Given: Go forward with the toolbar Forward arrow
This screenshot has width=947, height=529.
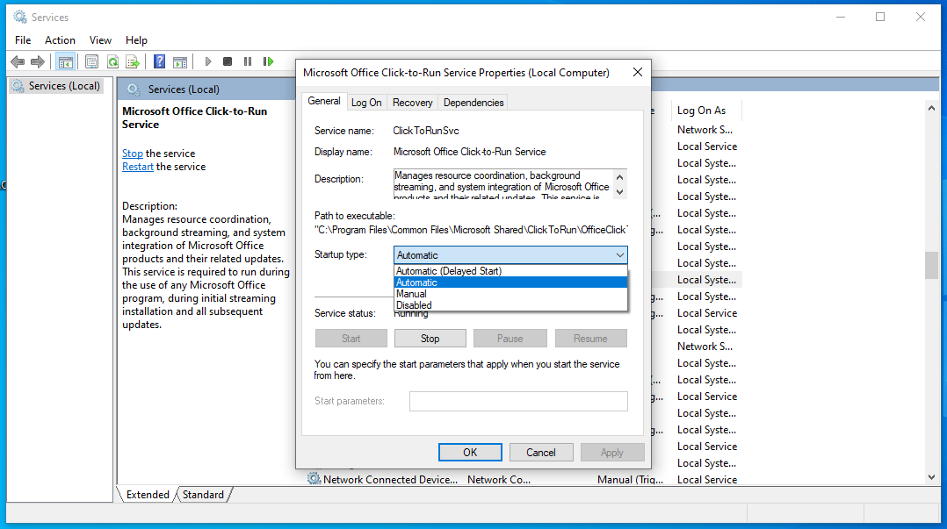Looking at the screenshot, I should [x=38, y=61].
